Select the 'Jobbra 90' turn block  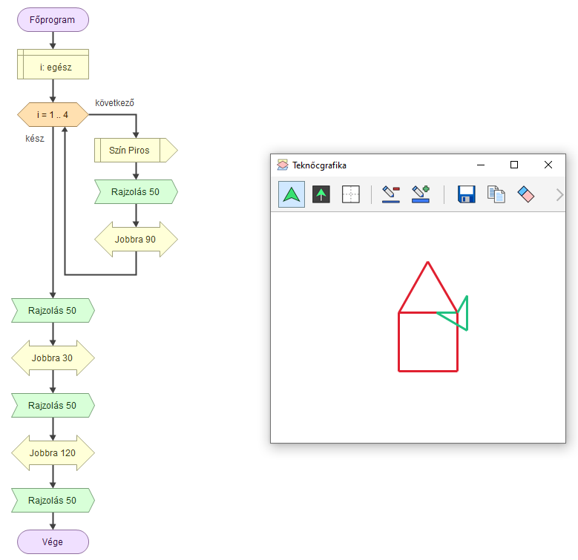click(136, 240)
